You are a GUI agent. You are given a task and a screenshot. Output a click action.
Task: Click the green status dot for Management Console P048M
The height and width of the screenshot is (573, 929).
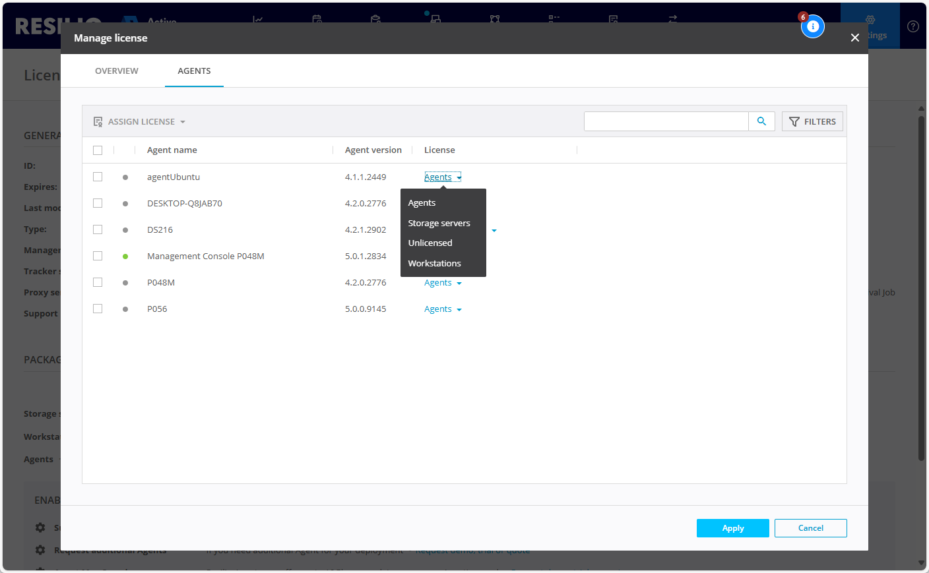coord(125,256)
